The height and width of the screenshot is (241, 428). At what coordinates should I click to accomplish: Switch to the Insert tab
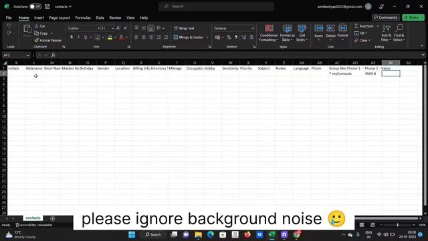point(39,18)
